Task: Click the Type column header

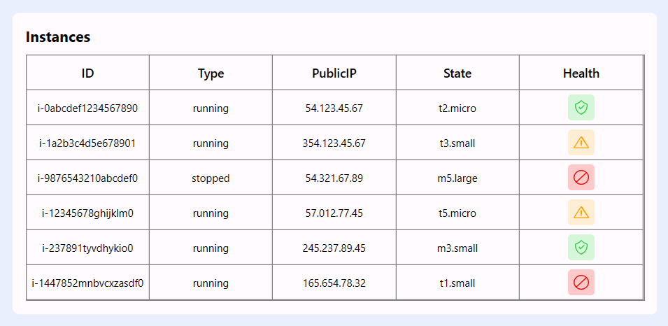Action: [x=211, y=73]
